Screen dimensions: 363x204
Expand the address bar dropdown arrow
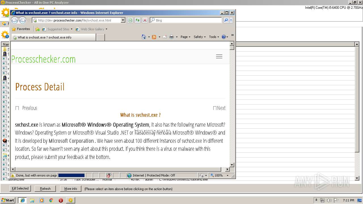[123, 20]
